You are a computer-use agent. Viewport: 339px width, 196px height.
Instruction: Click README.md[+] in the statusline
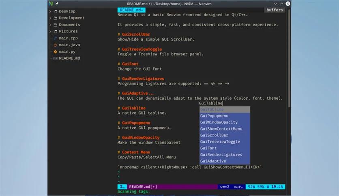click(143, 187)
